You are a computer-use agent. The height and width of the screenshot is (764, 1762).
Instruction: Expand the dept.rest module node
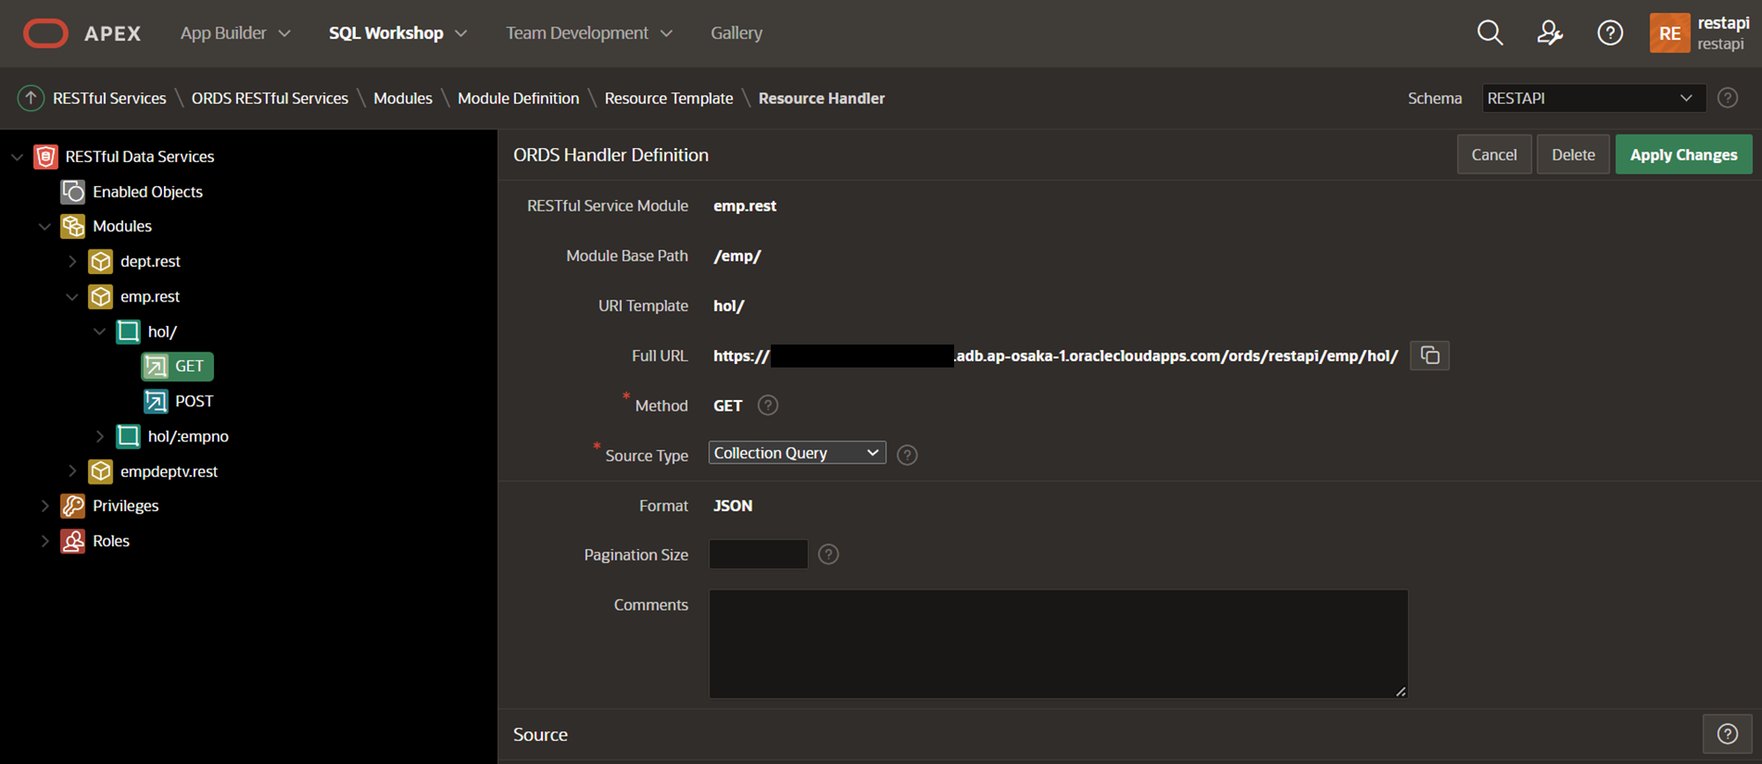pyautogui.click(x=72, y=262)
